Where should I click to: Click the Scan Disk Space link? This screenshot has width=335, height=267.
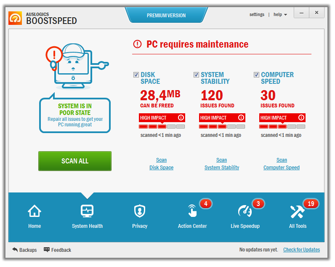161,164
